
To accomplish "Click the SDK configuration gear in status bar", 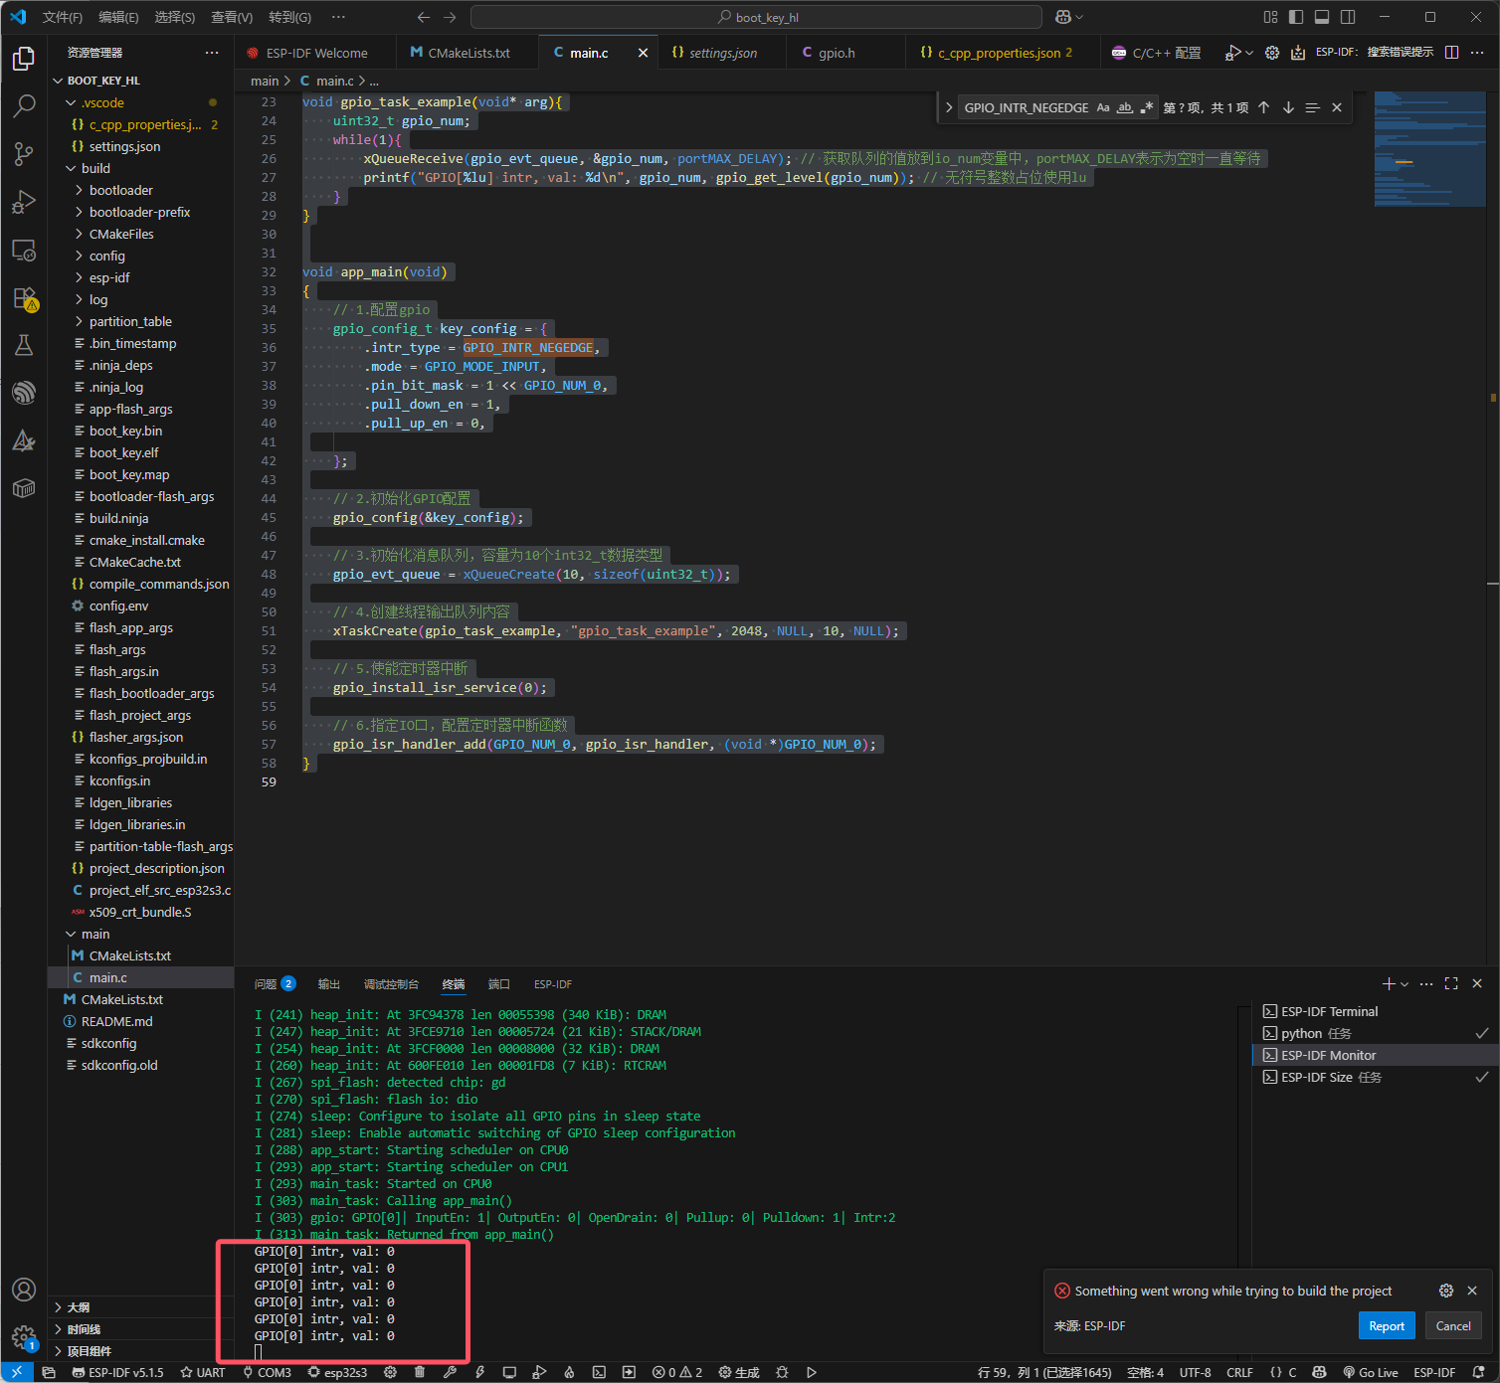I will pyautogui.click(x=390, y=1372).
